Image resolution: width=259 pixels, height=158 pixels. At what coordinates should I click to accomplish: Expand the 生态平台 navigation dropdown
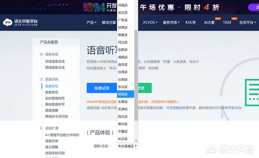[x=248, y=23]
